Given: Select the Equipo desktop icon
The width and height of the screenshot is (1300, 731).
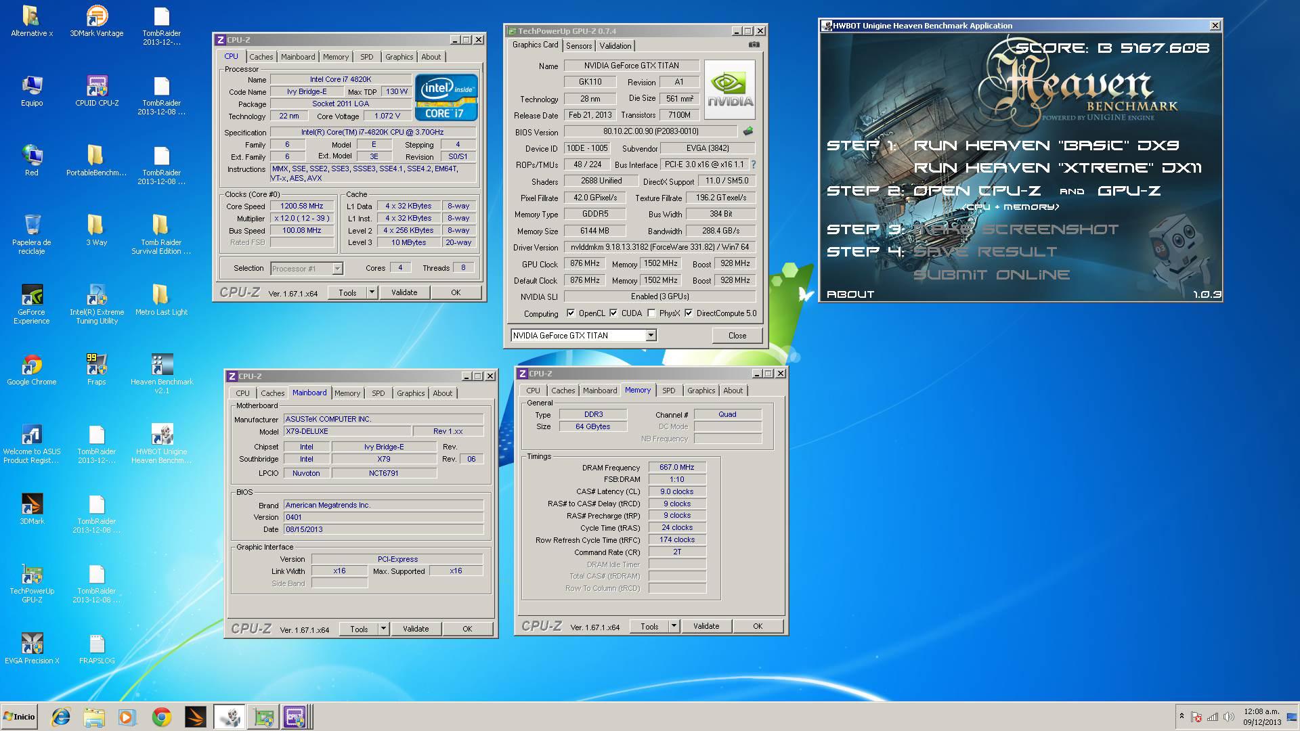Looking at the screenshot, I should point(32,91).
